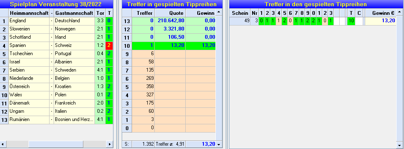
Task: Click the Polen cell
Action: click(x=74, y=95)
